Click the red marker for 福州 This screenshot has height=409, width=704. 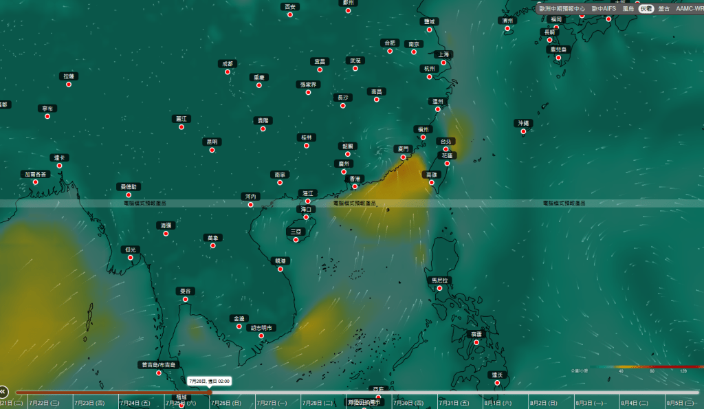click(x=423, y=137)
